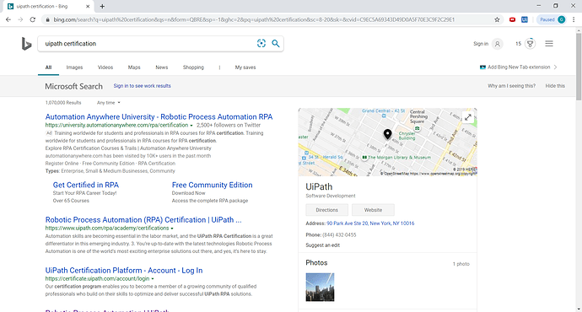
Task: Open Get Certified in RPA link
Action: [x=86, y=185]
